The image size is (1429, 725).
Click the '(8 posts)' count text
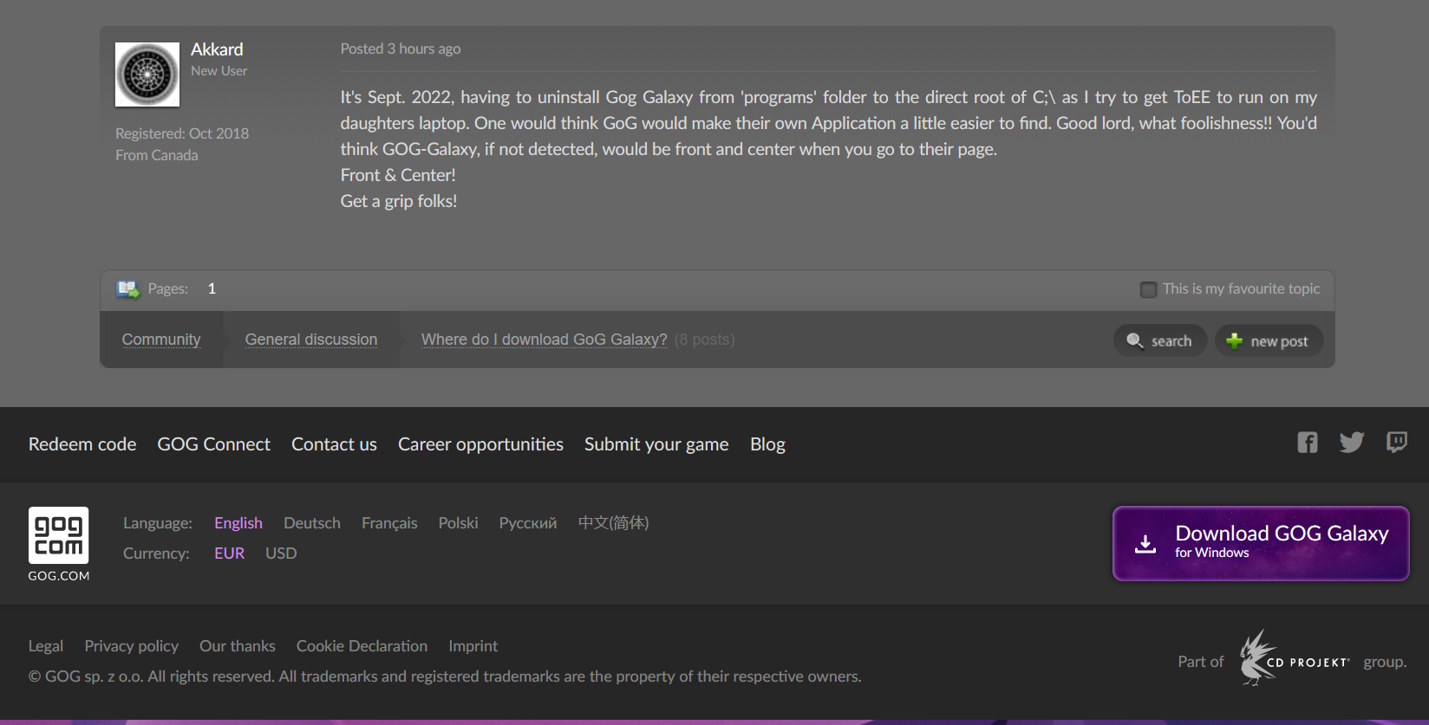[x=705, y=340]
